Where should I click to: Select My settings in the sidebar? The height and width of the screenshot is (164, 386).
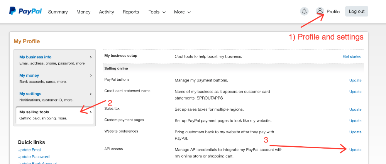54,96
